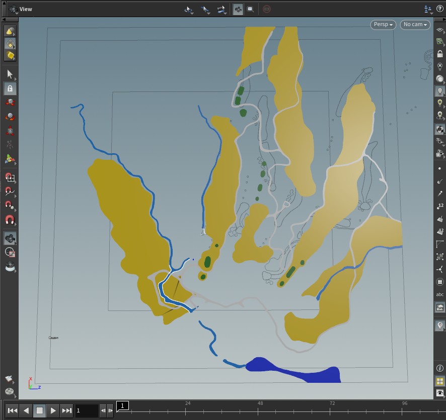Play the timeline forward
The image size is (446, 420).
click(53, 410)
